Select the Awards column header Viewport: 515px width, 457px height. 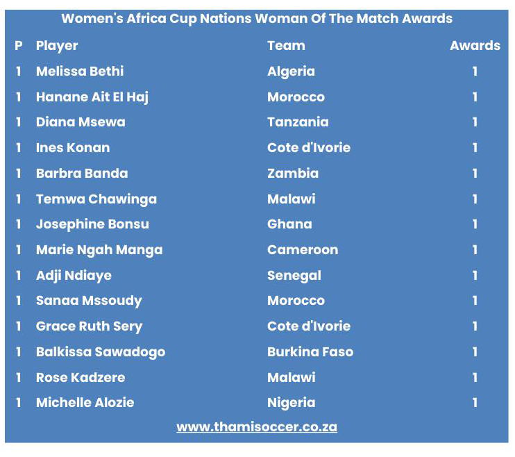click(475, 45)
